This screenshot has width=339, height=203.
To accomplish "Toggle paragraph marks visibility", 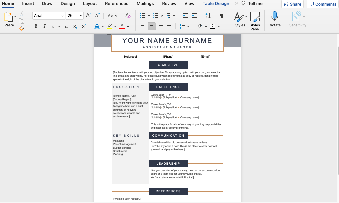I will [221, 15].
